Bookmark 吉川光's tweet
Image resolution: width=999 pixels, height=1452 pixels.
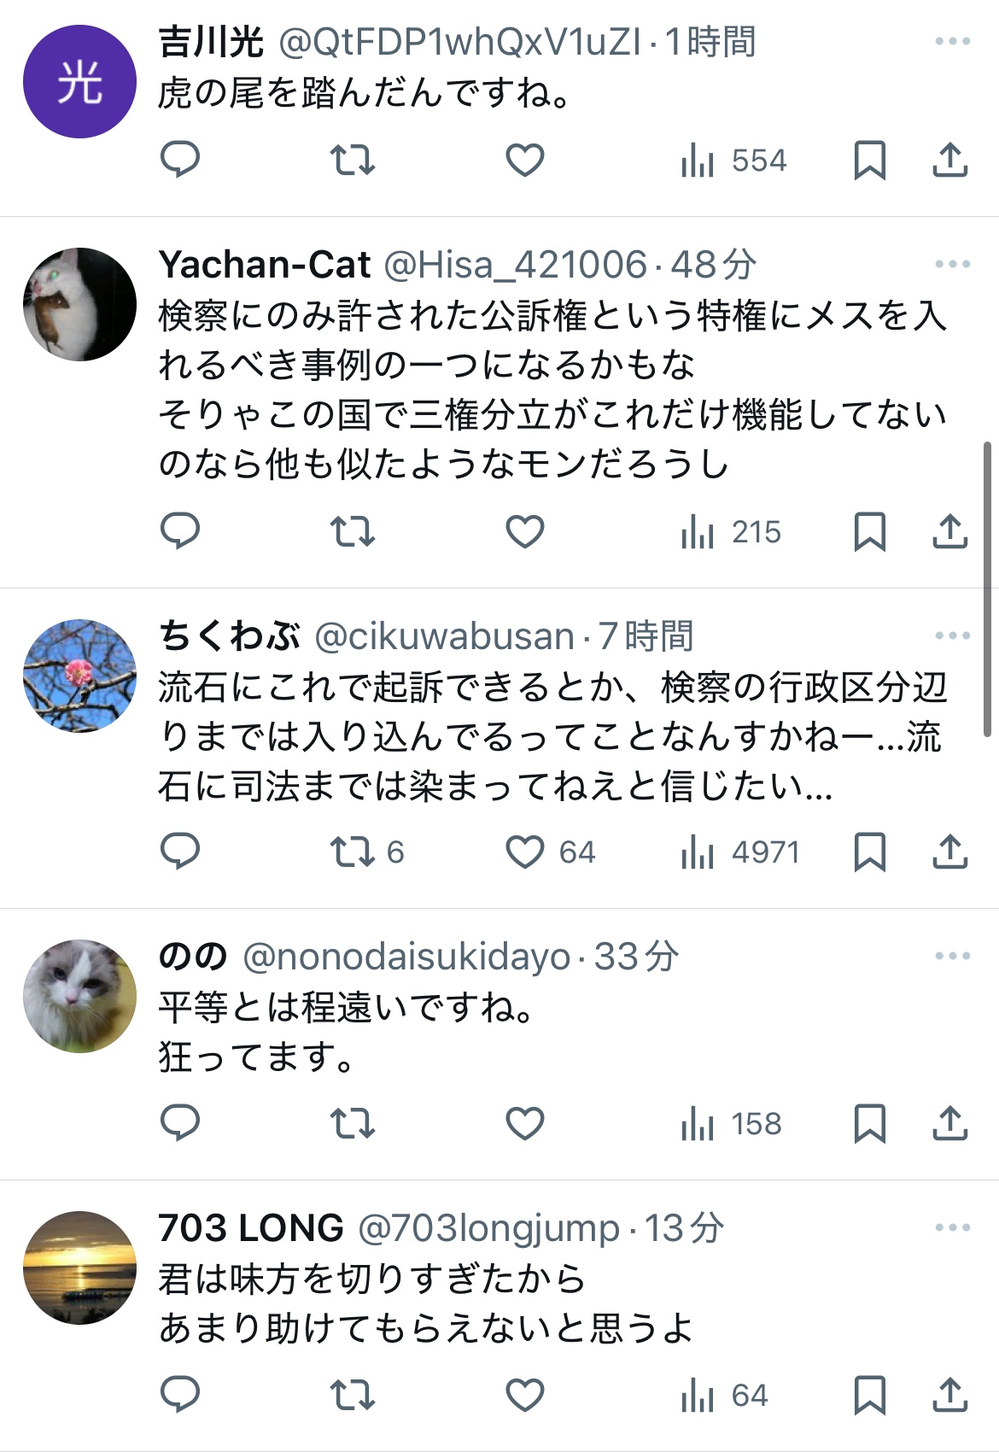pyautogui.click(x=870, y=160)
